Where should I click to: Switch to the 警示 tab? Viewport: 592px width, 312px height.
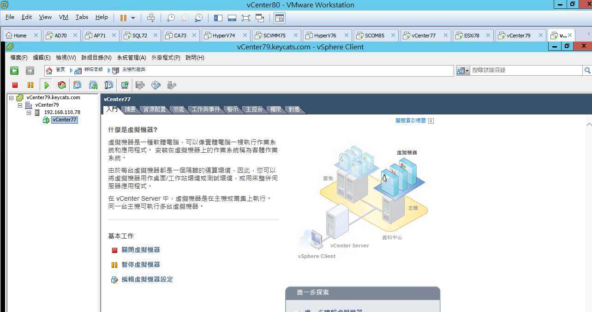pyautogui.click(x=233, y=109)
